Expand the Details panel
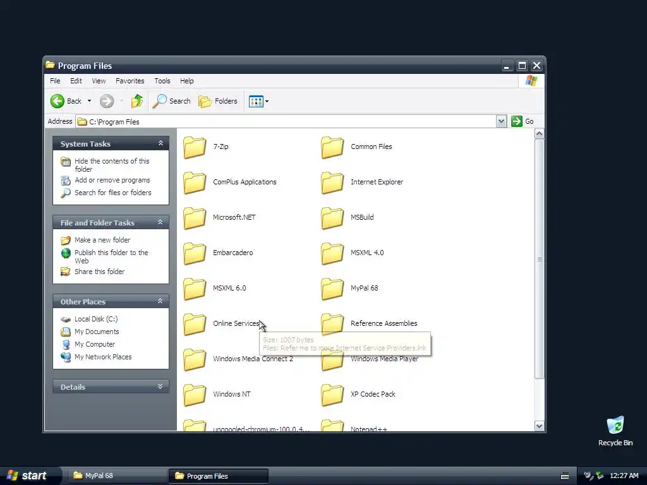The image size is (647, 485). tap(160, 386)
